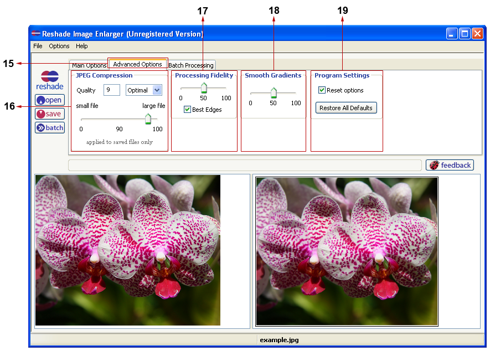Click the app icon in title bar

[x=35, y=34]
